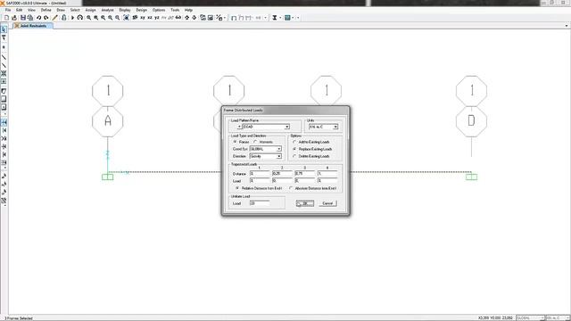The image size is (571, 321).
Task: Open the Coord Sys dropdown
Action: [279, 149]
